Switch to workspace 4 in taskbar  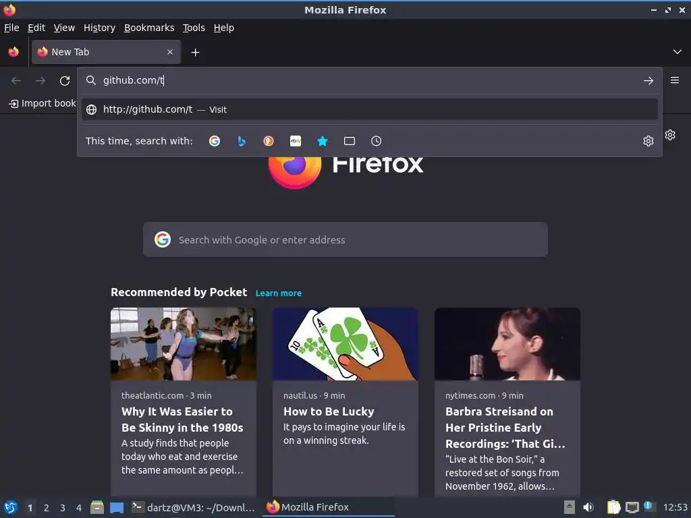pos(79,508)
